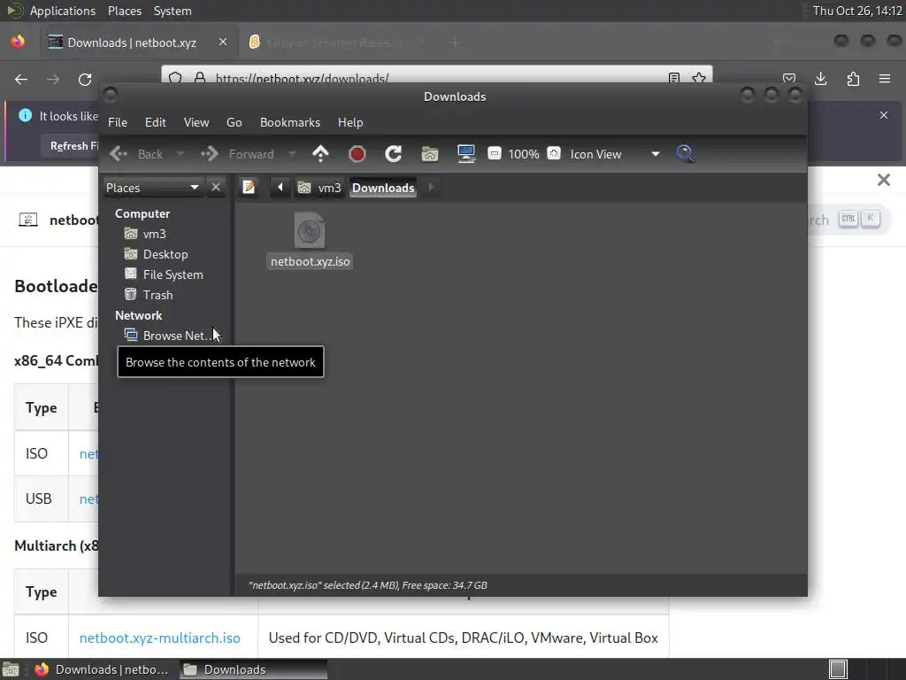Click the Forward button in file manager

[x=238, y=154]
